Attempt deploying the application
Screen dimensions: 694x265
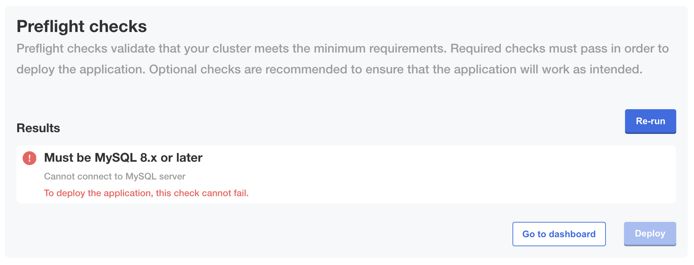pyautogui.click(x=649, y=234)
